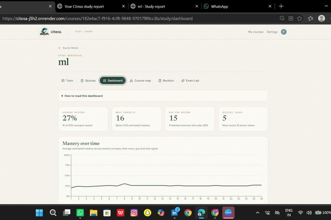The width and height of the screenshot is (331, 220).
Task: Click the Quizzes Taken 5 card
Action: tap(243, 119)
